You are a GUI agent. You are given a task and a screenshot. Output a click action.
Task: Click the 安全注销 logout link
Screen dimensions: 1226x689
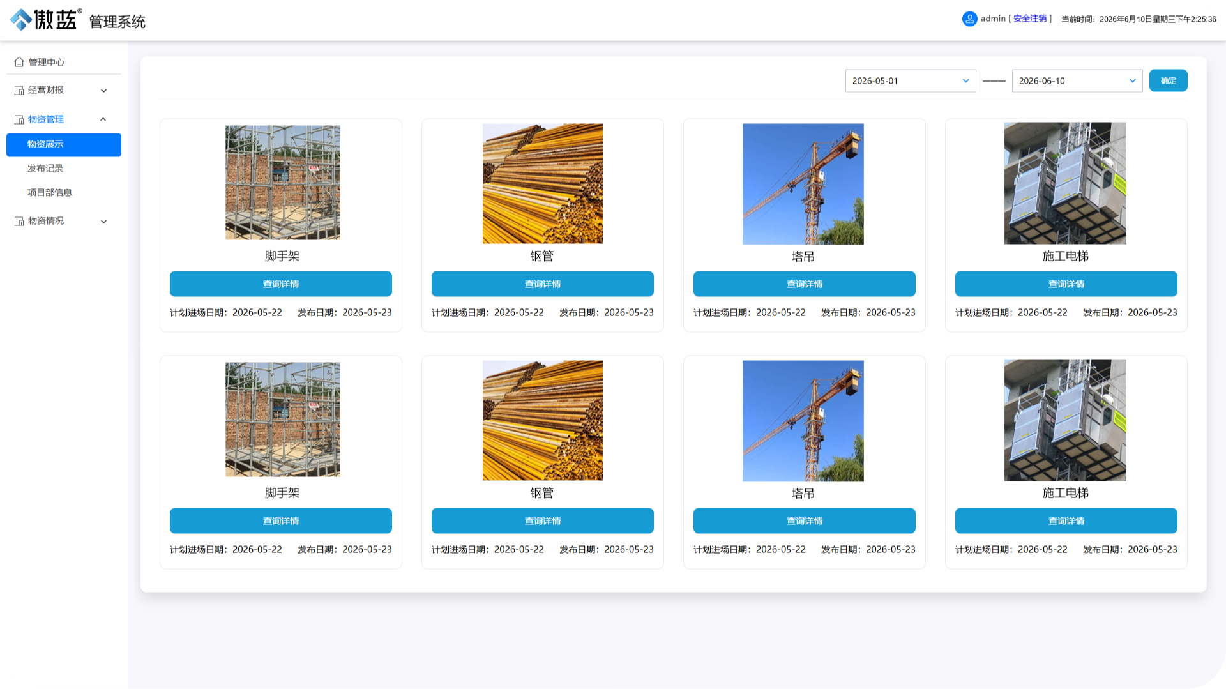(x=1030, y=19)
